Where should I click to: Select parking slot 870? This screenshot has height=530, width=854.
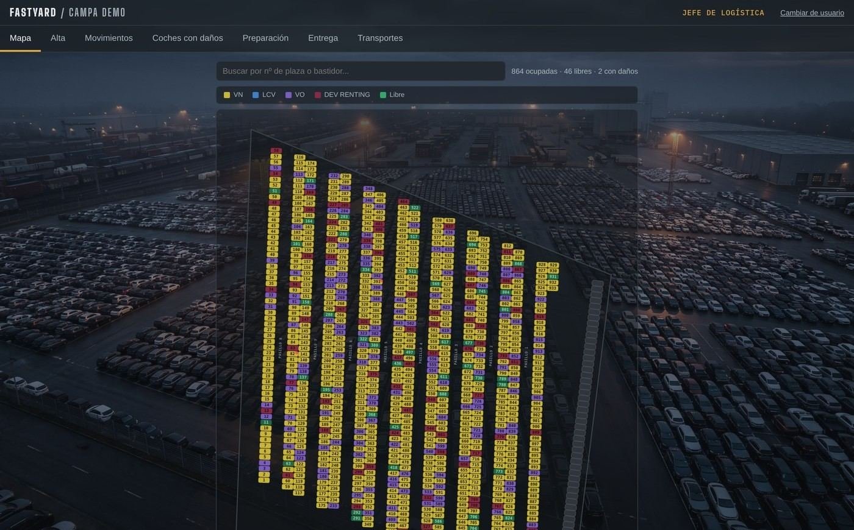[518, 252]
